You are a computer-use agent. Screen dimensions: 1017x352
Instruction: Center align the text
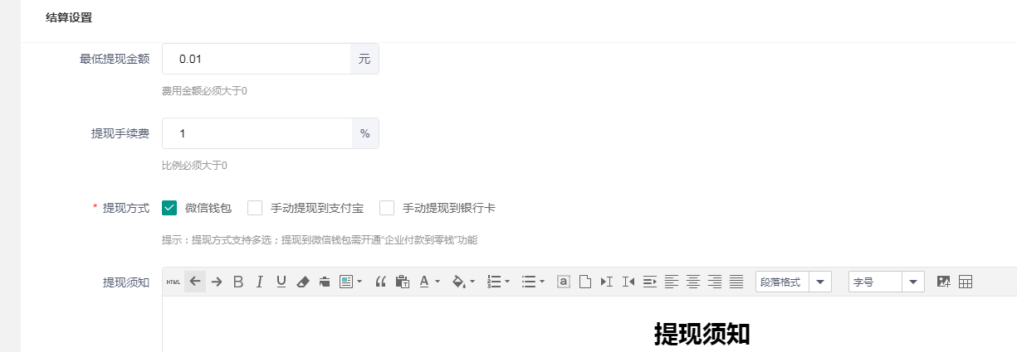(692, 282)
